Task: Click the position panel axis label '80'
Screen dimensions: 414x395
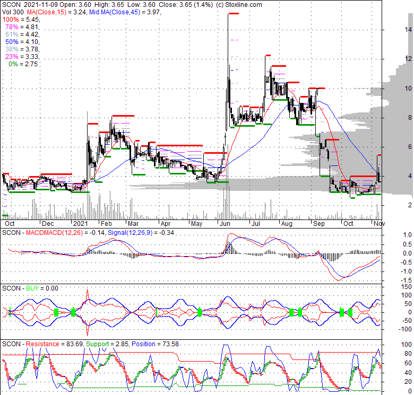Action: [408, 354]
